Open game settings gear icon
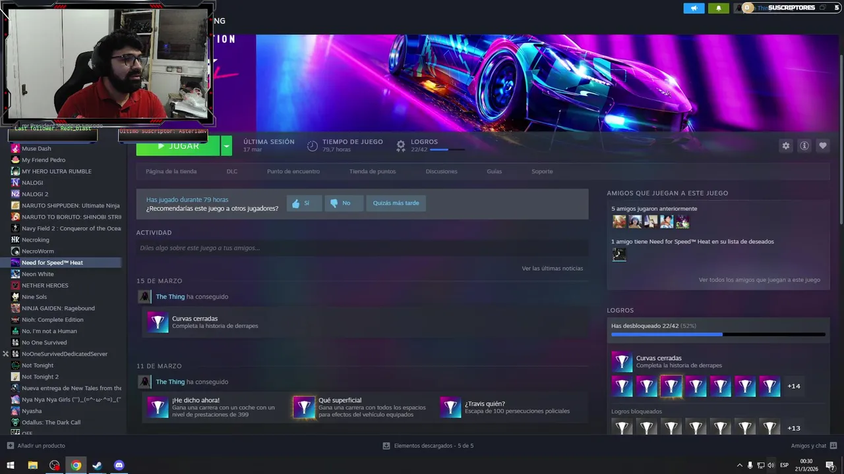 pos(785,145)
